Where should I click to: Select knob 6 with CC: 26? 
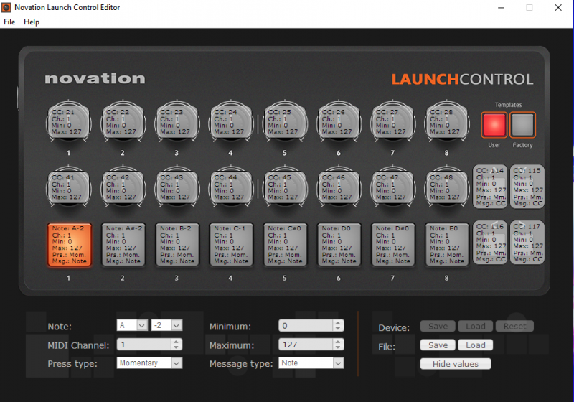tap(339, 122)
